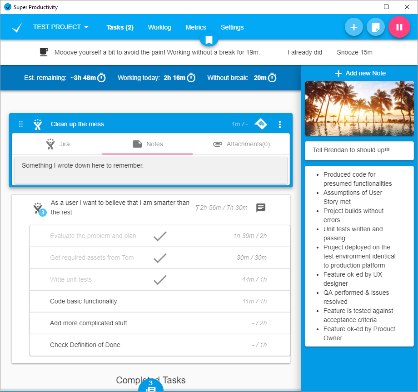418x392 pixels.
Task: Open the Worklog page
Action: click(x=159, y=27)
